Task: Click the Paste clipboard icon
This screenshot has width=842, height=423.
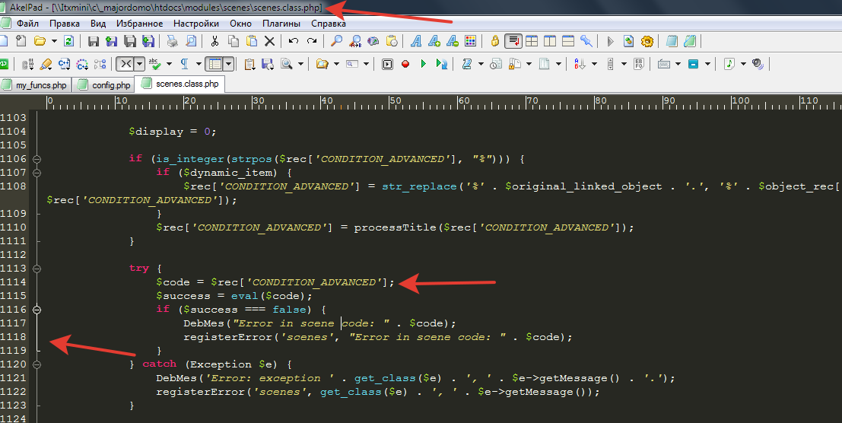Action: pos(251,41)
